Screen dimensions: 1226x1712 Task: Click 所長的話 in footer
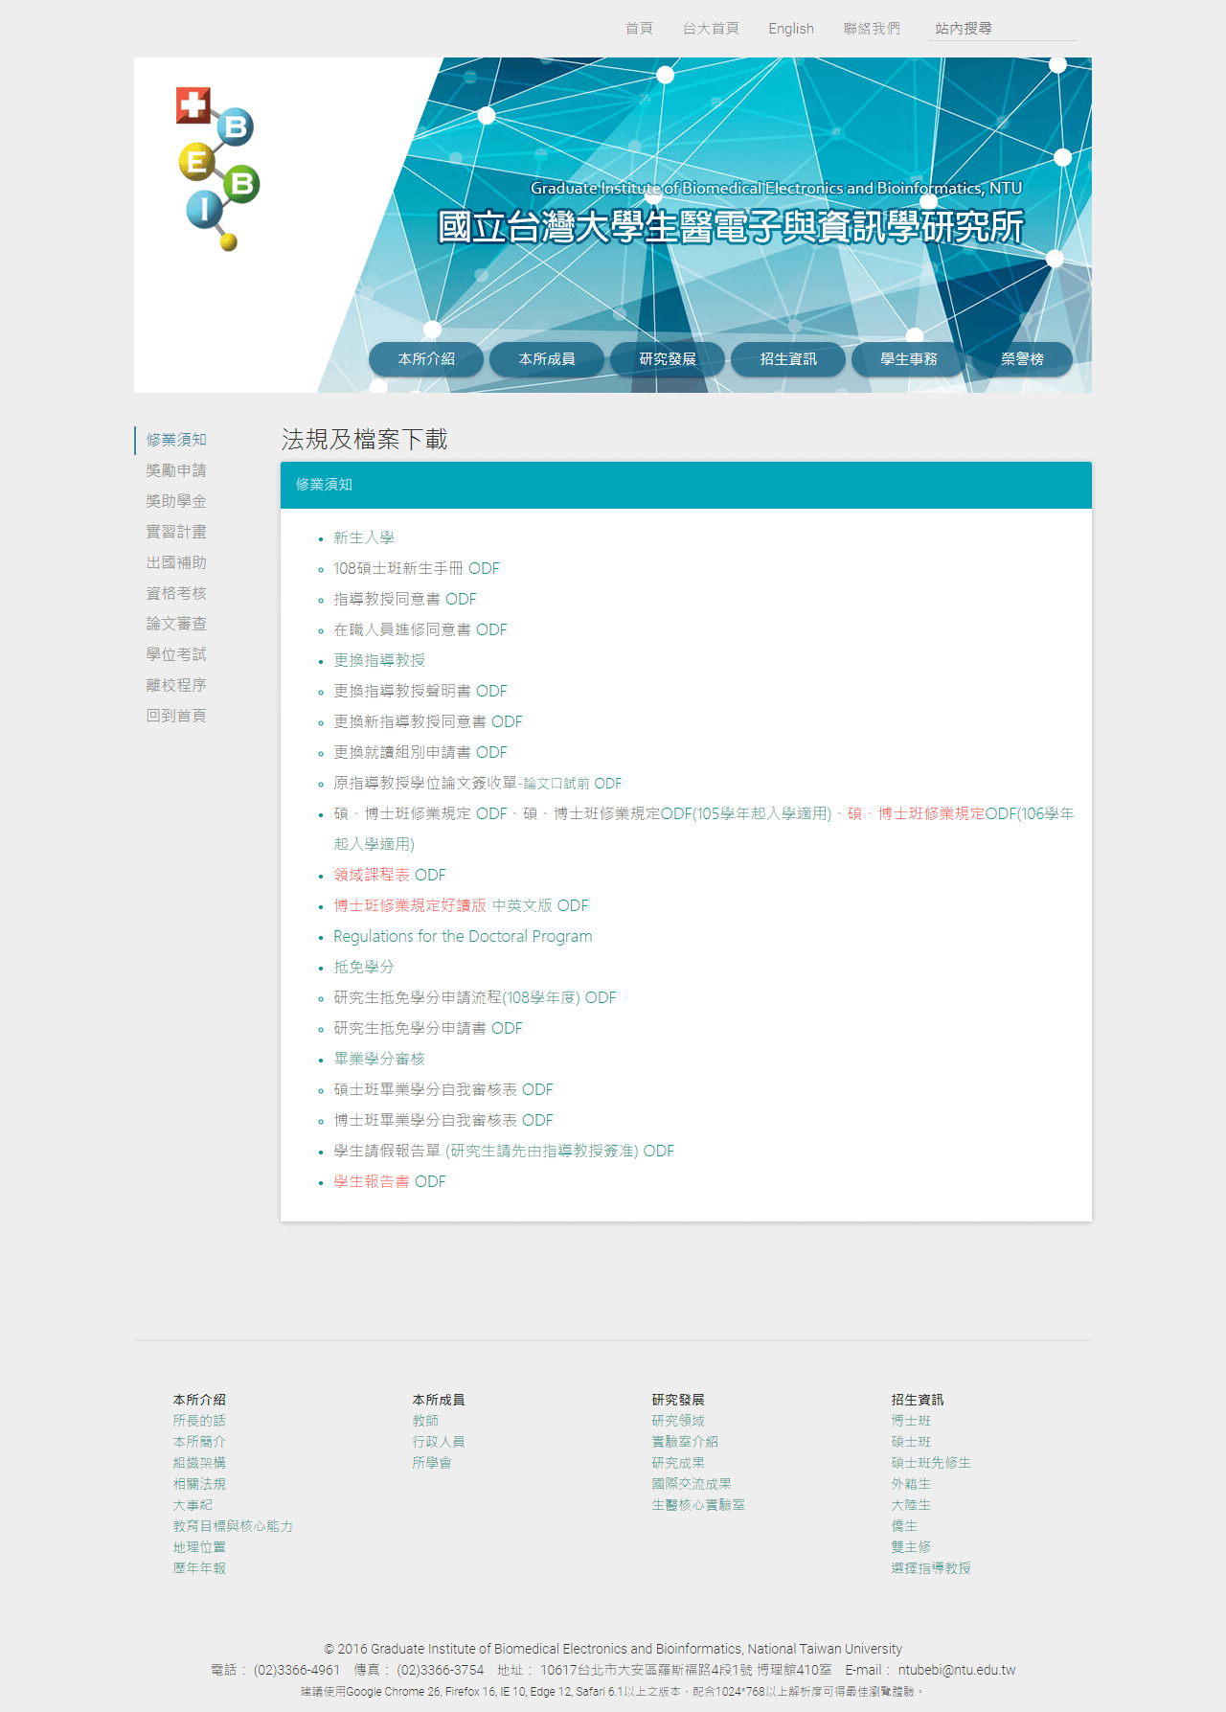[199, 1421]
